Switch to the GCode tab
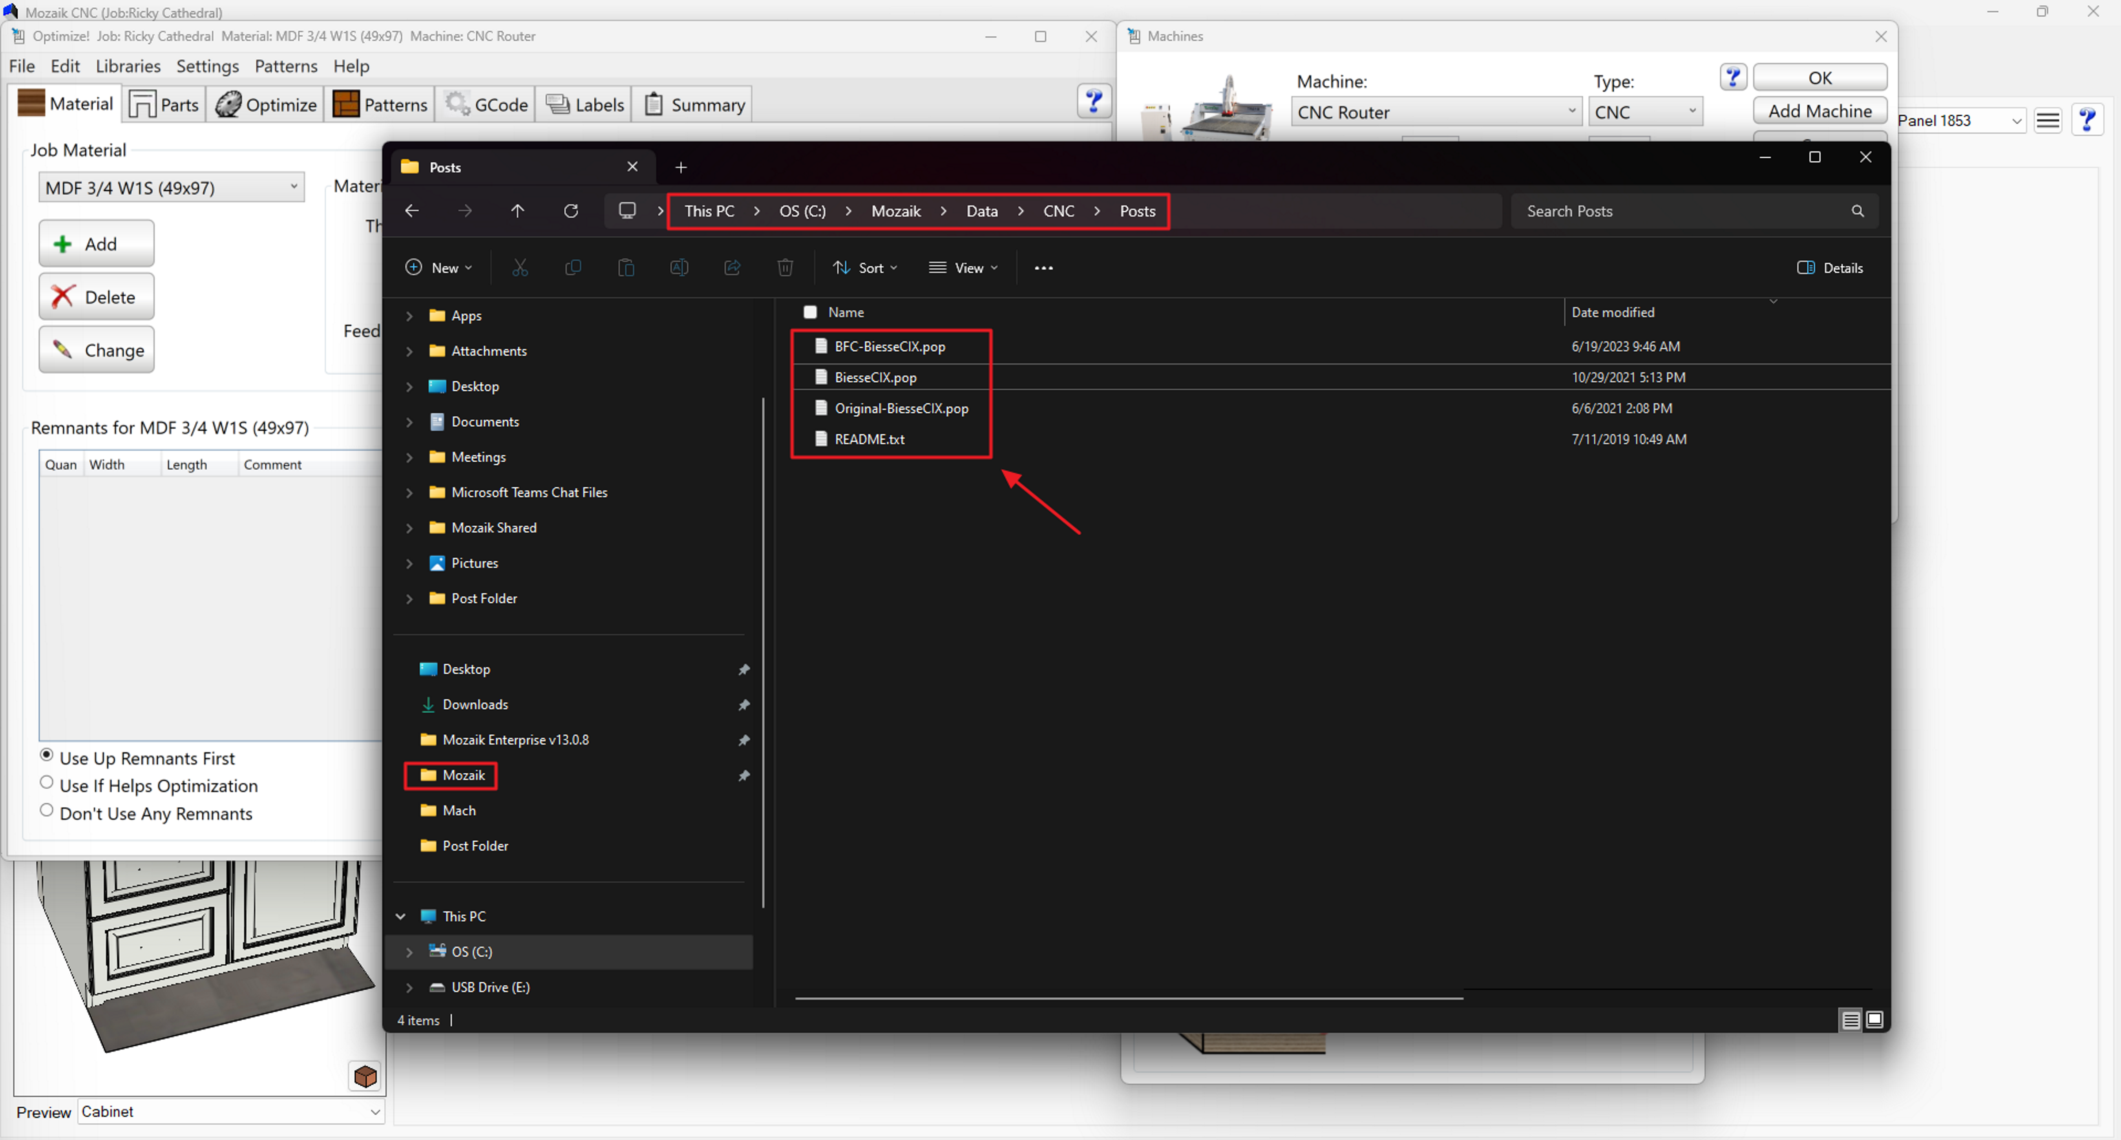The width and height of the screenshot is (2121, 1140). tap(487, 105)
